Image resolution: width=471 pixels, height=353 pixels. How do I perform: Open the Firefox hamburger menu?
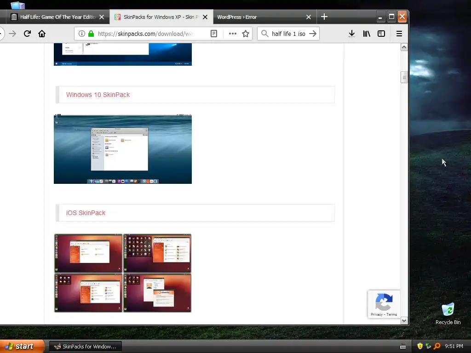[399, 34]
